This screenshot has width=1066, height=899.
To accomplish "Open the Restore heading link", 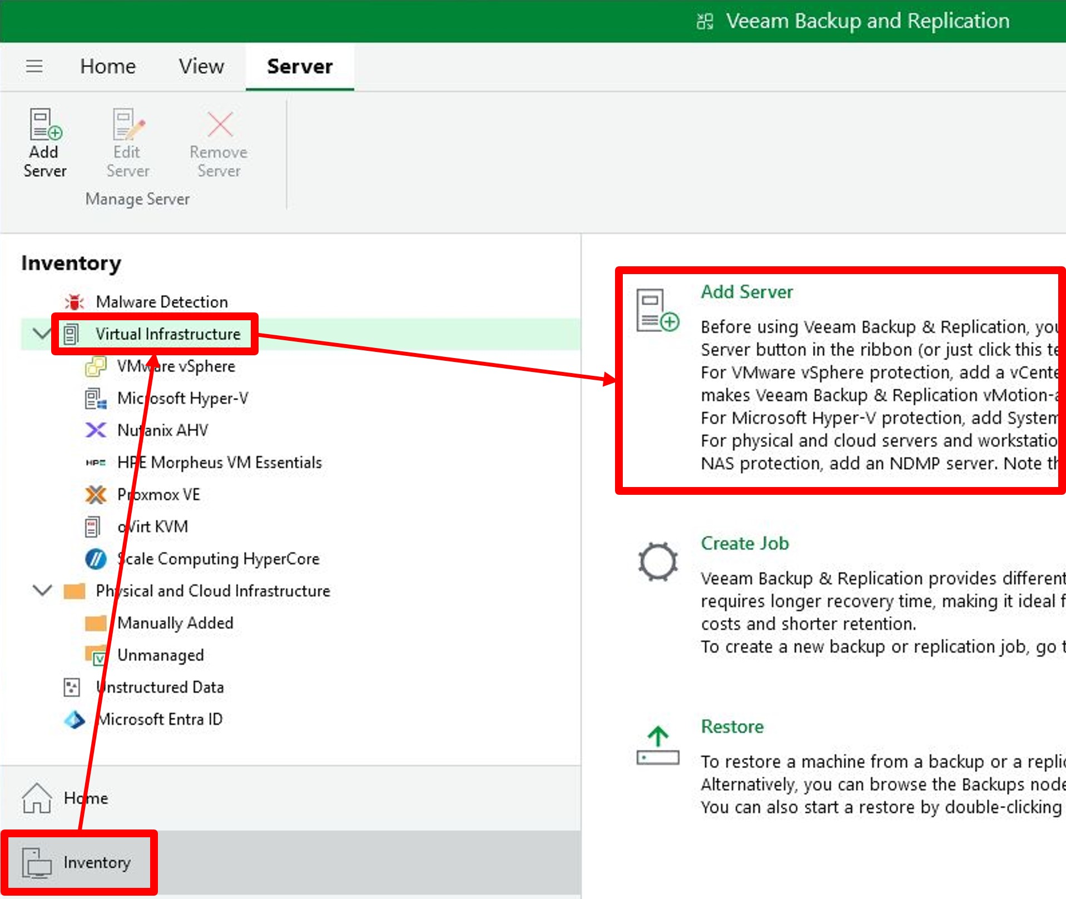I will point(732,727).
